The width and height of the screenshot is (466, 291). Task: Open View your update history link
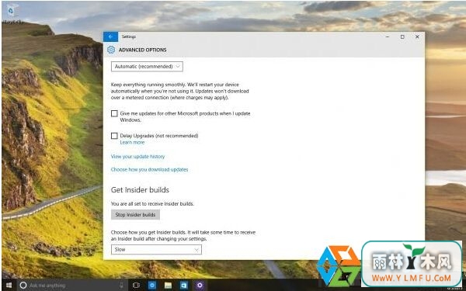click(x=138, y=157)
